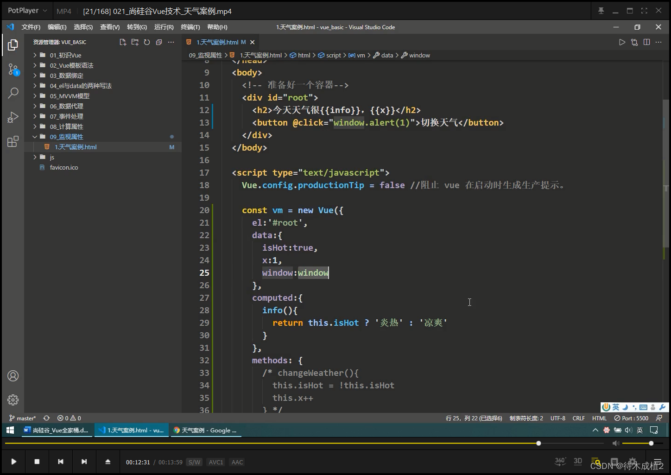
Task: Toggle 3D video mode in PotPlayer
Action: click(x=578, y=461)
